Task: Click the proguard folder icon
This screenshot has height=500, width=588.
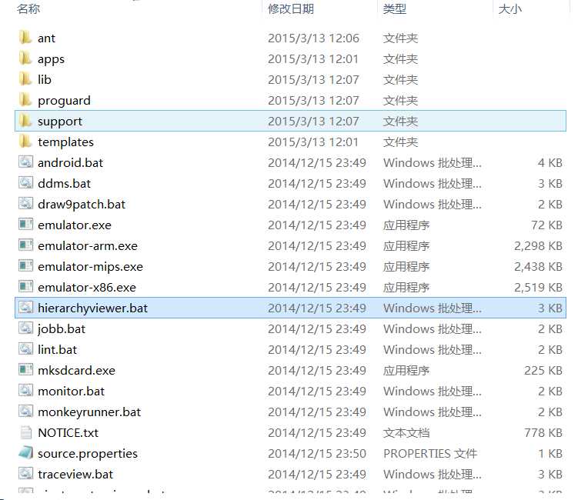Action: pos(25,100)
